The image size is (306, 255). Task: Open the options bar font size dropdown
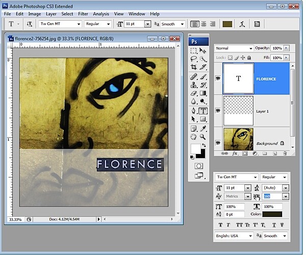coord(148,24)
